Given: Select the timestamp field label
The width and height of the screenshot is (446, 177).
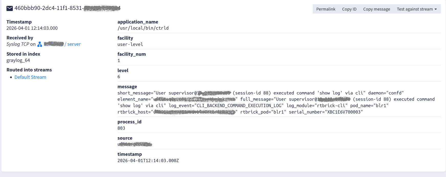Looking at the screenshot, I should (x=129, y=154).
